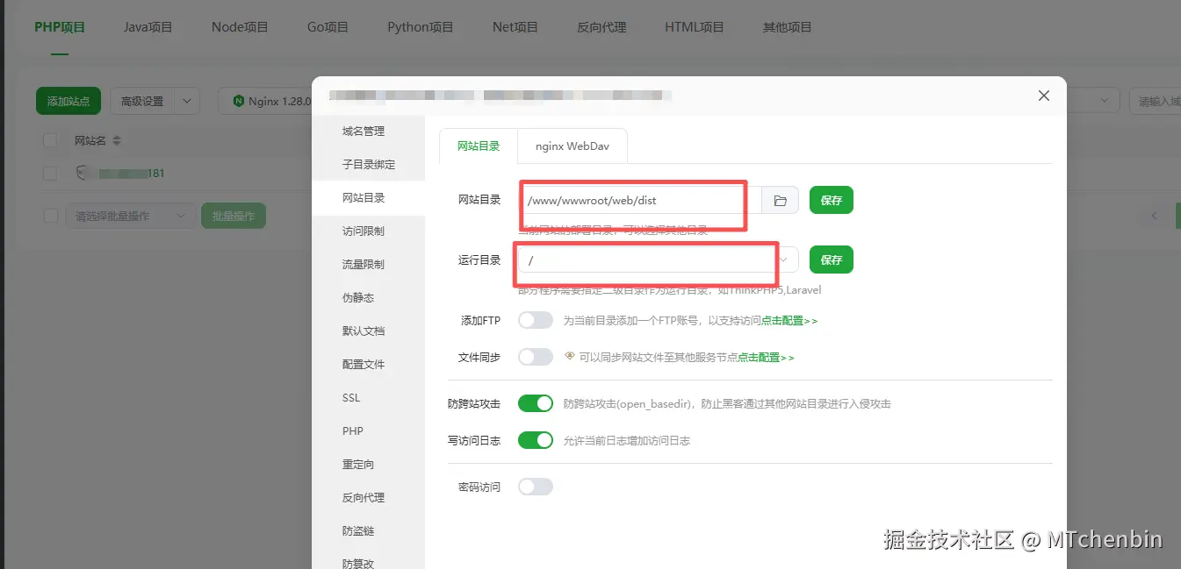Click the site name ending in 181
The image size is (1181, 569).
pyautogui.click(x=131, y=174)
